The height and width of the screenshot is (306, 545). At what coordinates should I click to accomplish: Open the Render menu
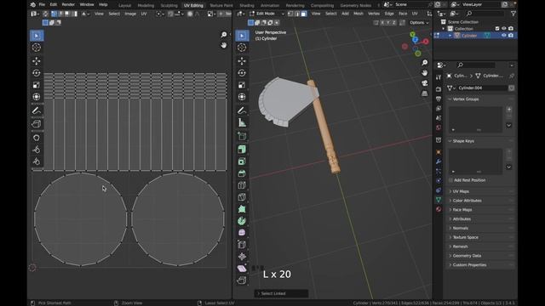click(68, 5)
